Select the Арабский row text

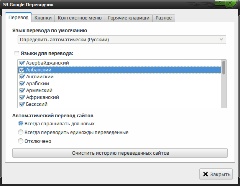[x=38, y=83]
